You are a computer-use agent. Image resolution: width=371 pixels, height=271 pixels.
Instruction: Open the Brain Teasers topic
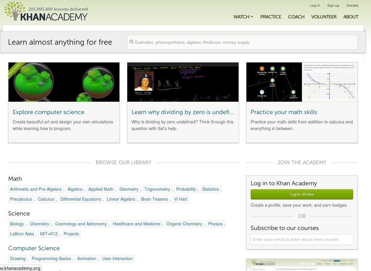click(x=154, y=199)
